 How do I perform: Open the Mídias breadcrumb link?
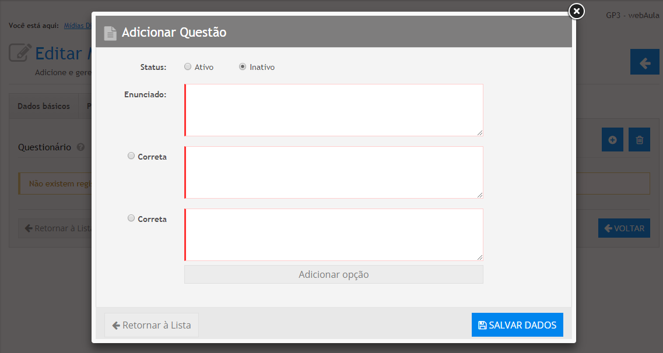(77, 26)
